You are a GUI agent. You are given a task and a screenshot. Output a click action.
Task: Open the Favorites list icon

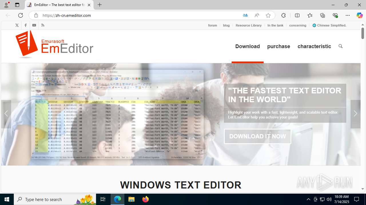point(310,15)
